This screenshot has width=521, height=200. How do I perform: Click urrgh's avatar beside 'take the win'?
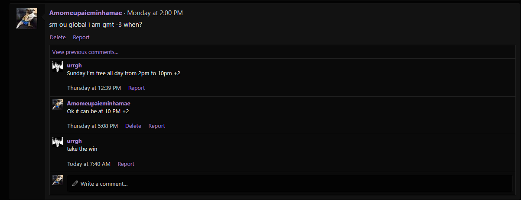[x=58, y=142]
